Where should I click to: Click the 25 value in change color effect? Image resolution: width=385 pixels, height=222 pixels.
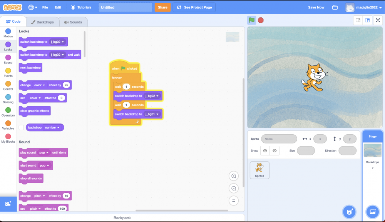point(66,85)
